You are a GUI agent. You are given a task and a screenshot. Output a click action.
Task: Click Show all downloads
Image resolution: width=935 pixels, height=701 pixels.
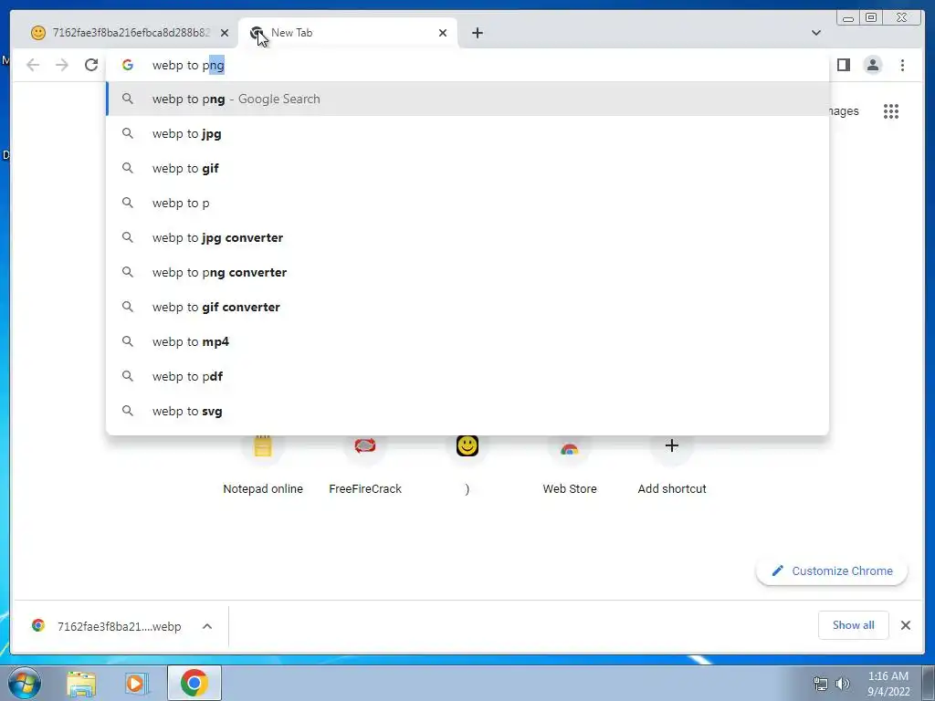pos(854,624)
